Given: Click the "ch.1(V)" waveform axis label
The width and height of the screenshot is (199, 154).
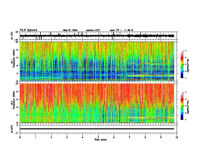Looking at the screenshot, I should pos(12,36).
